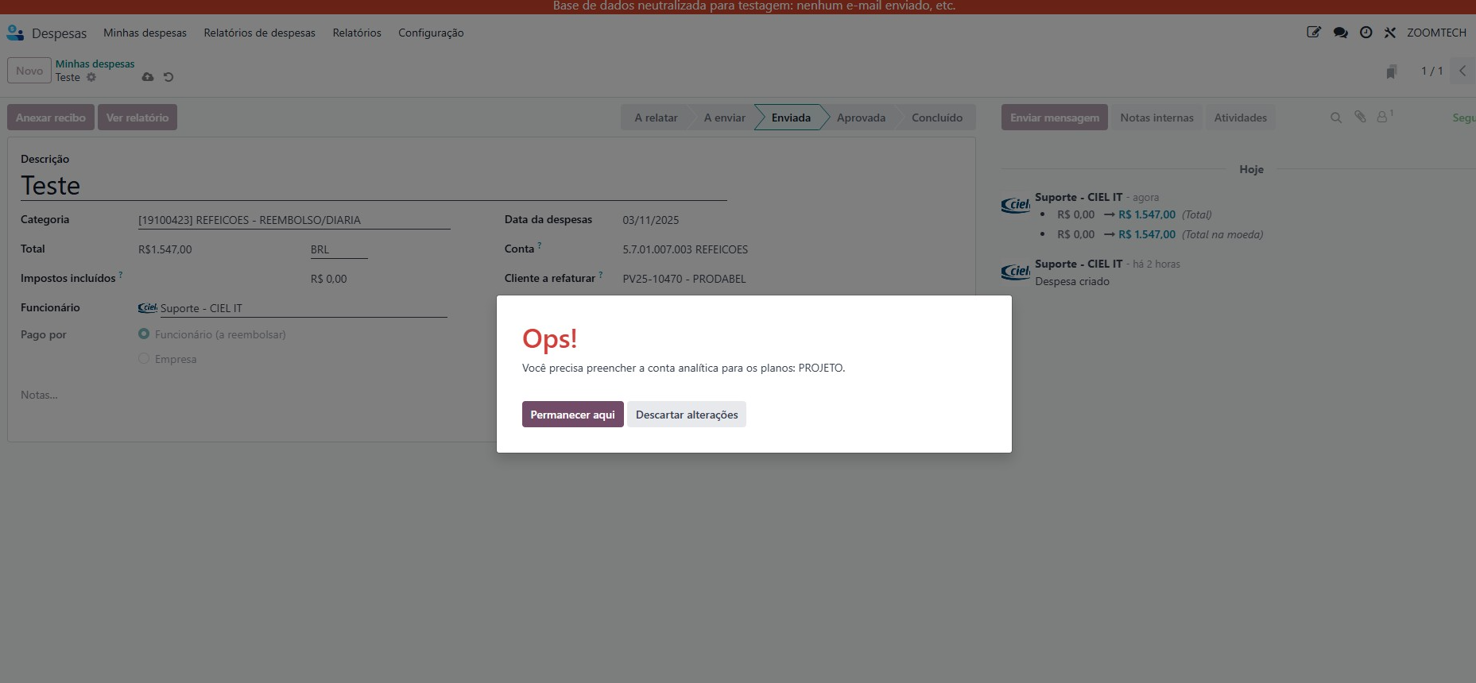
Task: Click the 'Descartar alterações' button
Action: (x=686, y=415)
